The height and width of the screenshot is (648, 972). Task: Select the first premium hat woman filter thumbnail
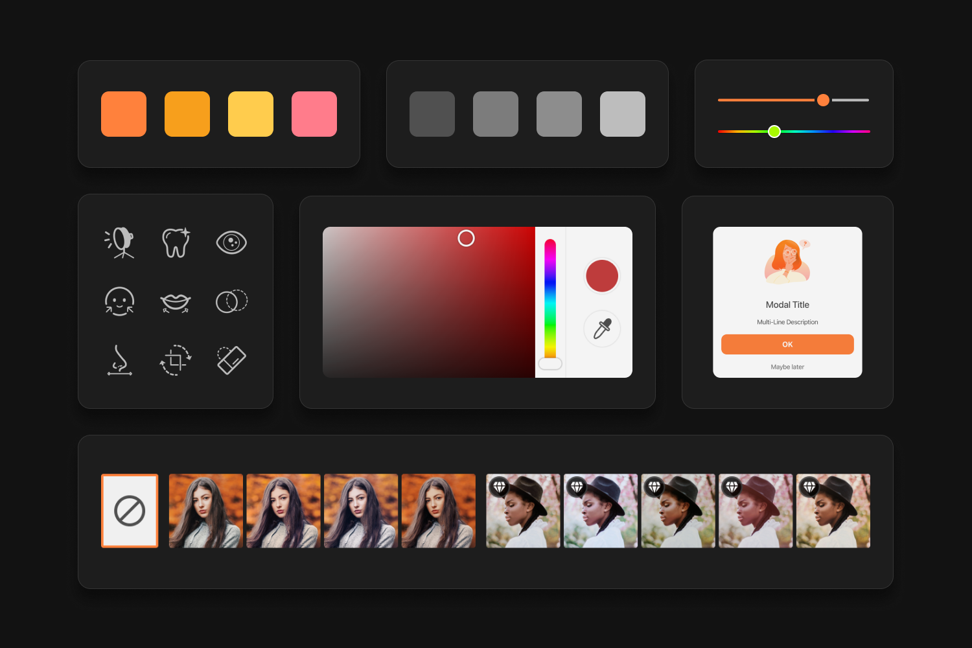pyautogui.click(x=523, y=511)
